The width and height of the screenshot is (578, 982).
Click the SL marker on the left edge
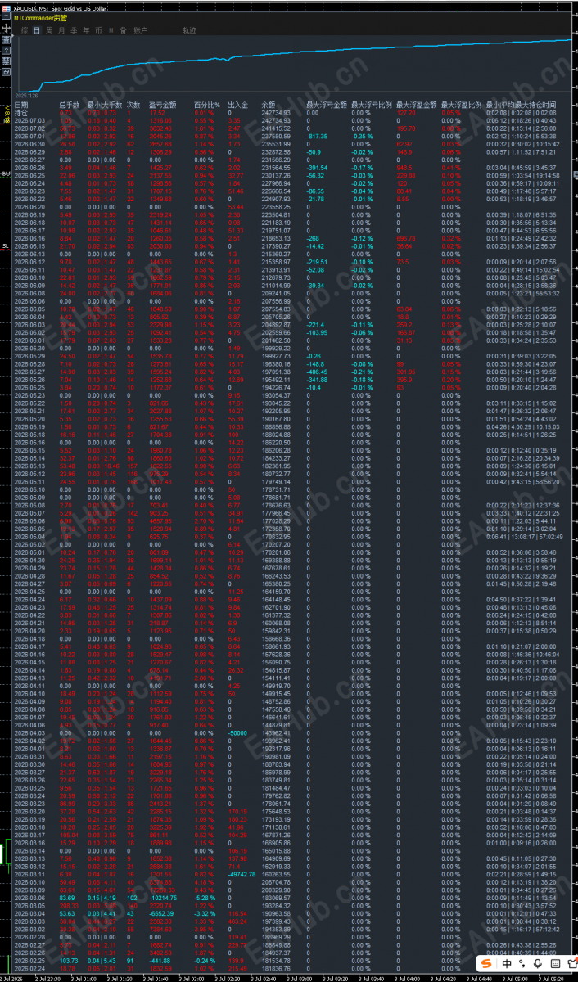[6, 245]
